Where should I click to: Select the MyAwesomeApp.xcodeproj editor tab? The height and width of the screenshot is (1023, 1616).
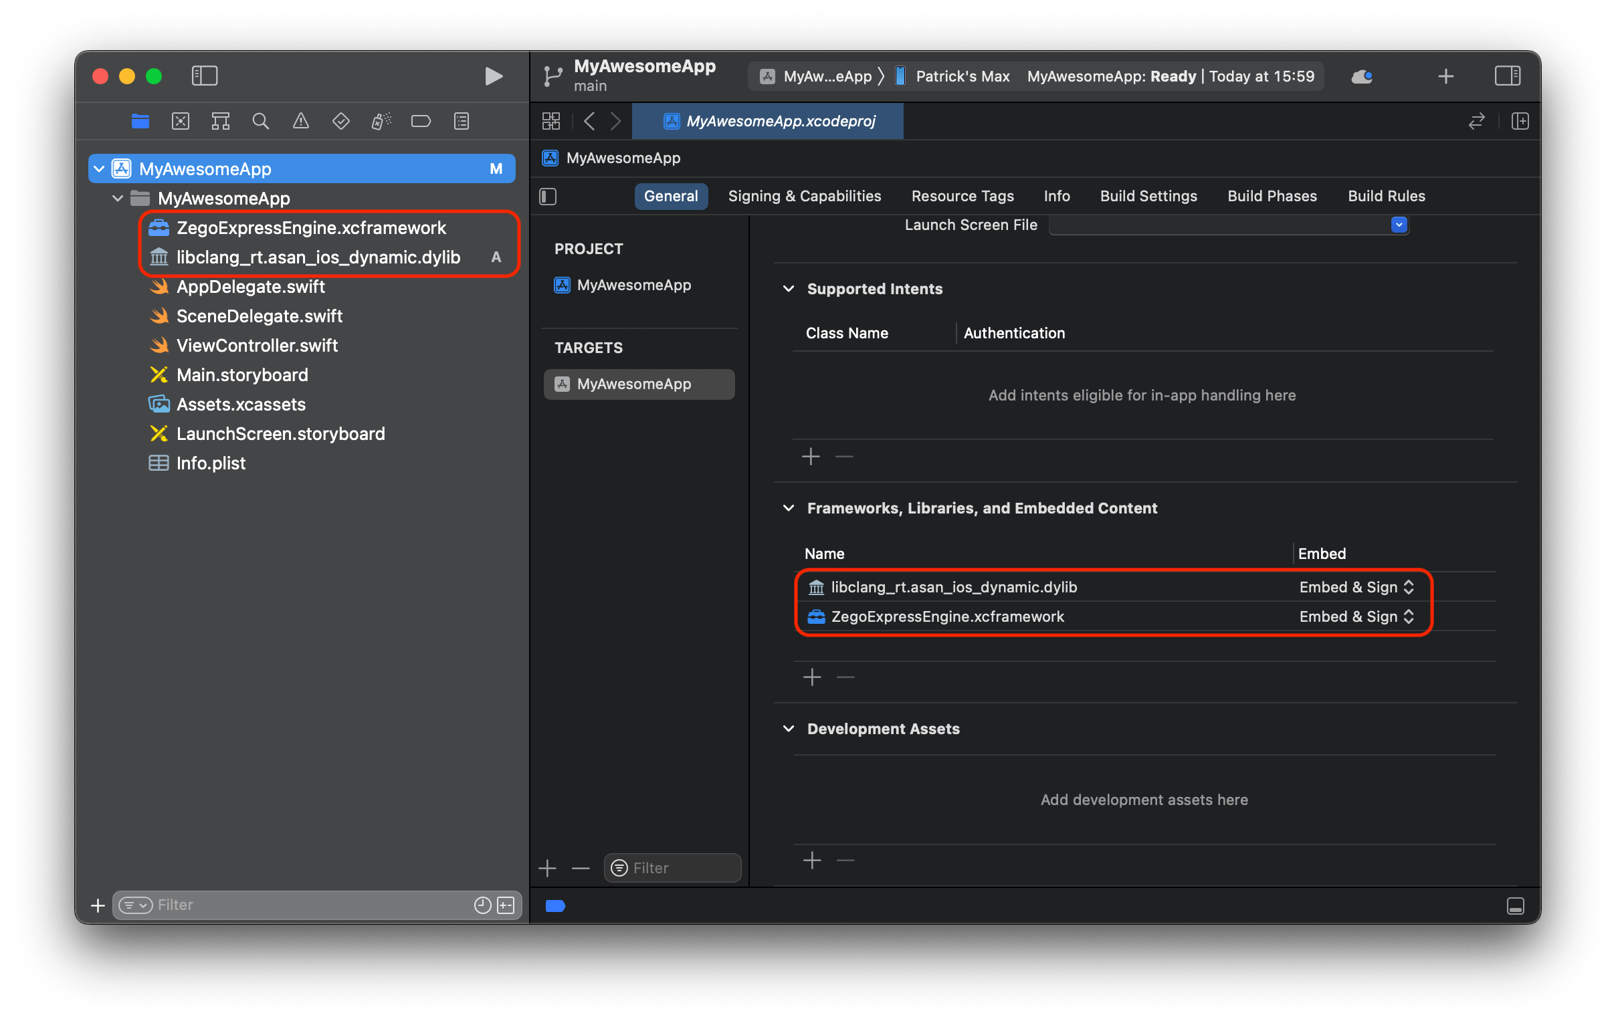tap(768, 121)
